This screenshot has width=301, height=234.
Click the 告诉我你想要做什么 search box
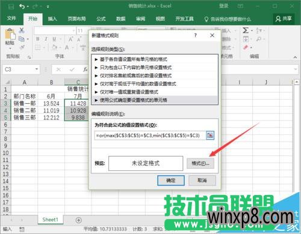point(228,19)
